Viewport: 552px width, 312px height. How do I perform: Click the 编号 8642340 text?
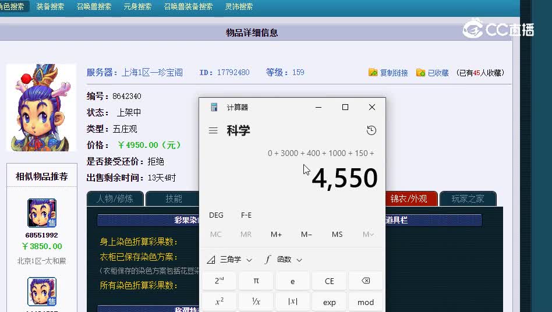pyautogui.click(x=114, y=96)
